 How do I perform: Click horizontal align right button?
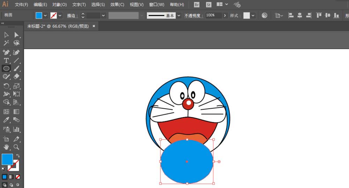tap(309, 15)
